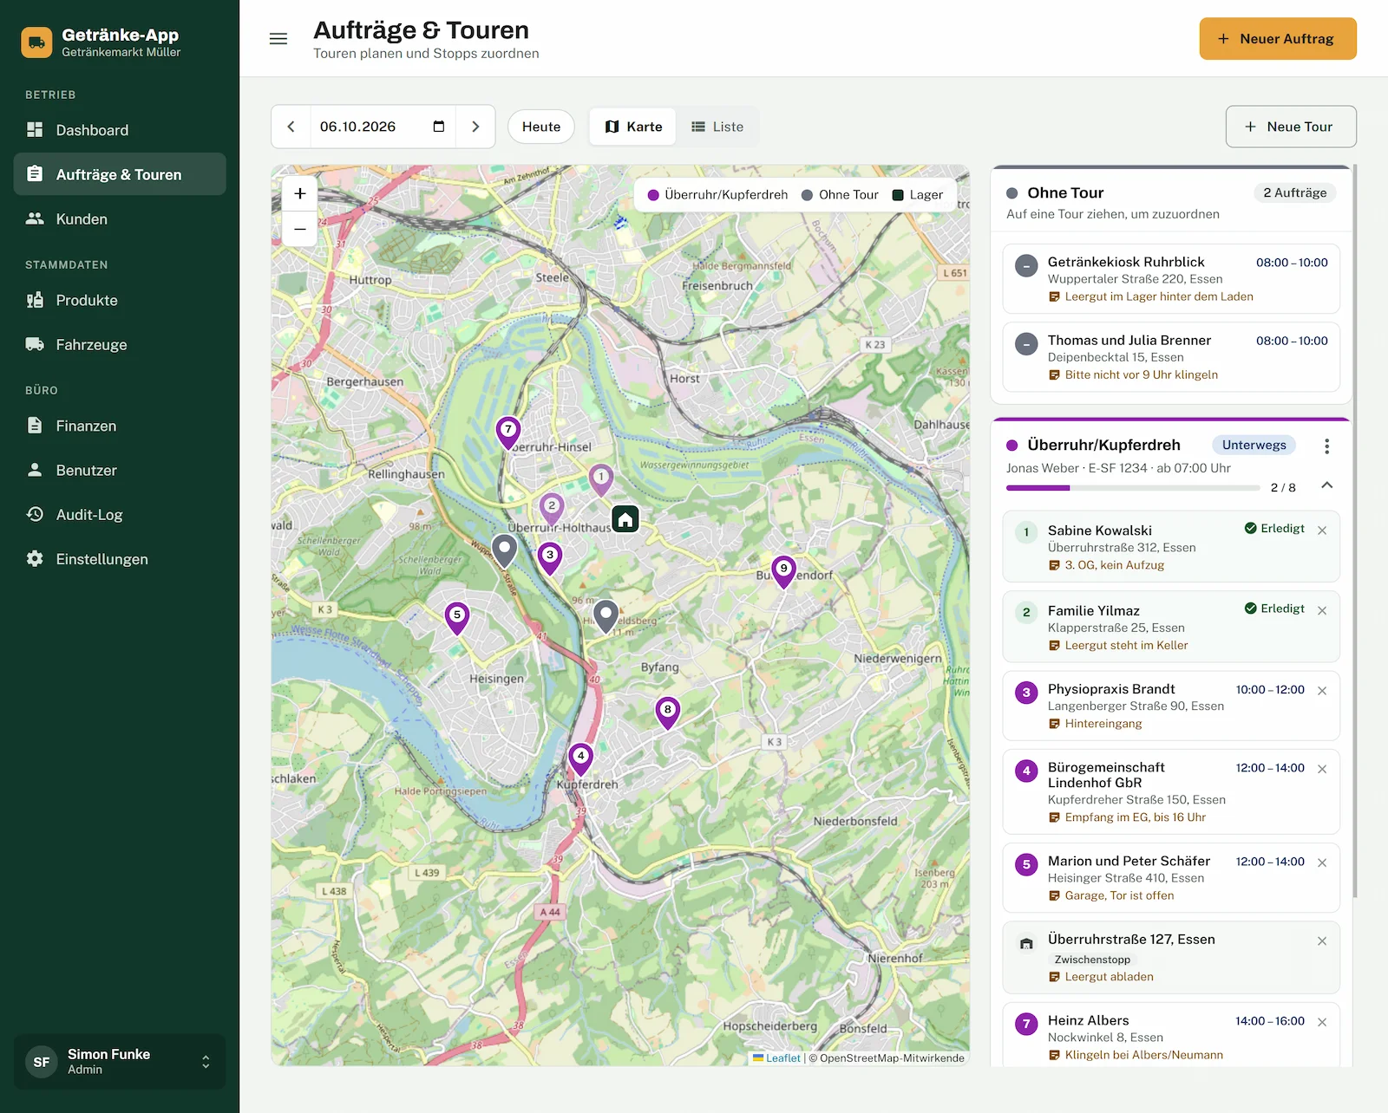The image size is (1388, 1113).
Task: Jump to Heute
Action: pyautogui.click(x=541, y=127)
